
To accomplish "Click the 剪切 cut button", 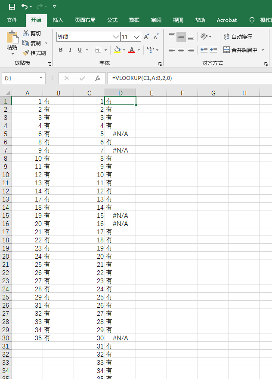I will coord(32,33).
